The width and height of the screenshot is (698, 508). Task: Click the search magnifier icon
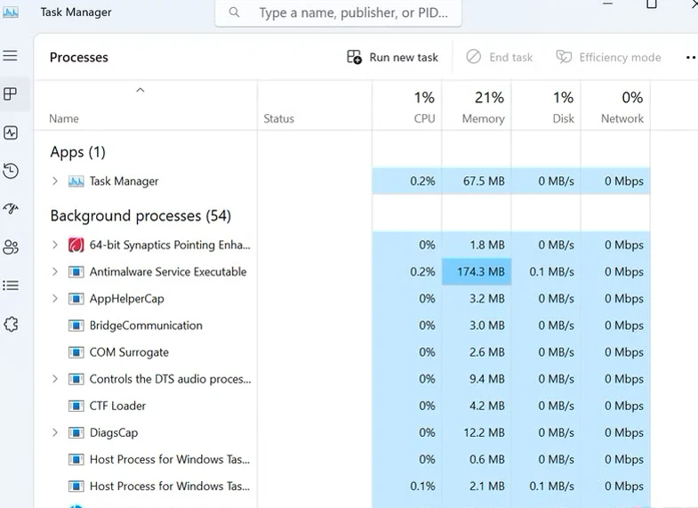(x=234, y=12)
